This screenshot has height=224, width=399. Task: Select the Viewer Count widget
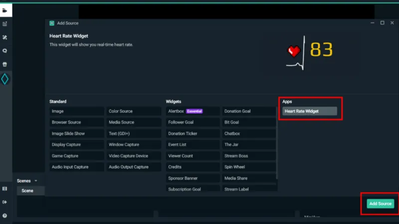[x=193, y=156]
